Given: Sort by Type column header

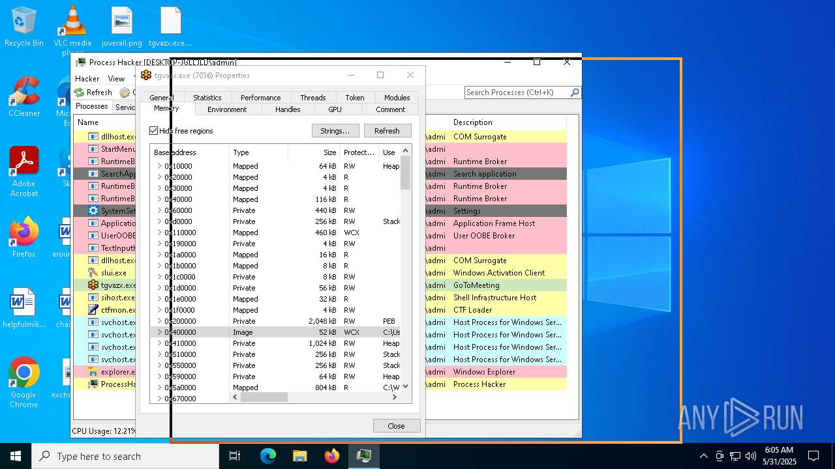Looking at the screenshot, I should coord(259,152).
